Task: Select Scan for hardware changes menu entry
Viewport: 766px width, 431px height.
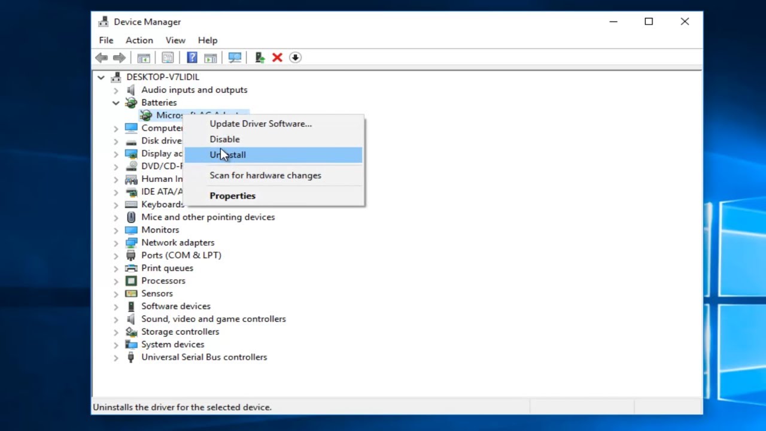Action: (273, 175)
